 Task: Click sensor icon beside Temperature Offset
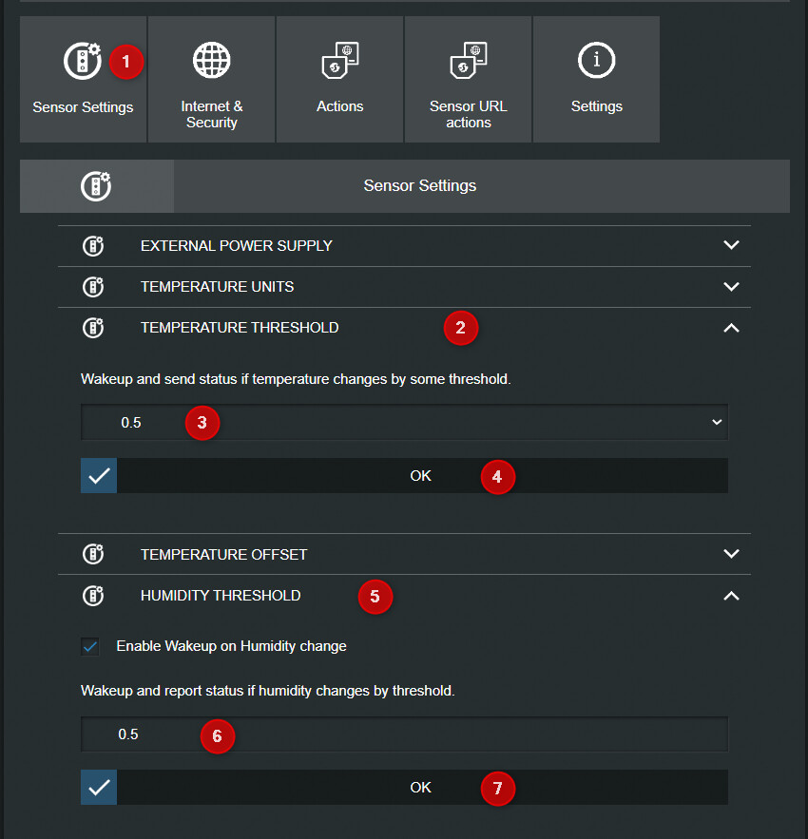pyautogui.click(x=93, y=554)
